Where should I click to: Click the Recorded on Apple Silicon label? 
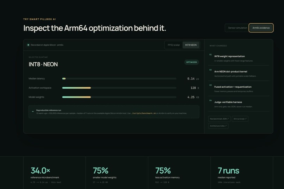pyautogui.click(x=47, y=45)
